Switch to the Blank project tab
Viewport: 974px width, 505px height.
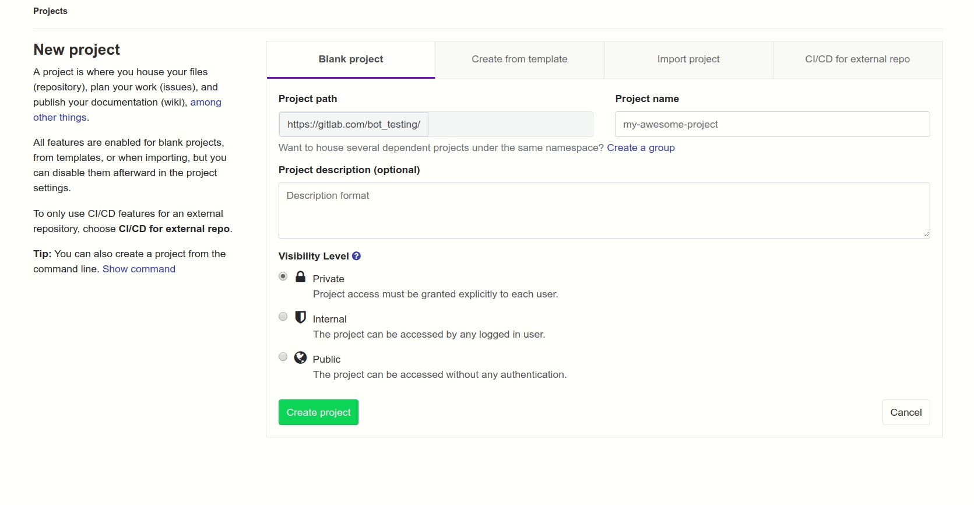[x=351, y=59]
